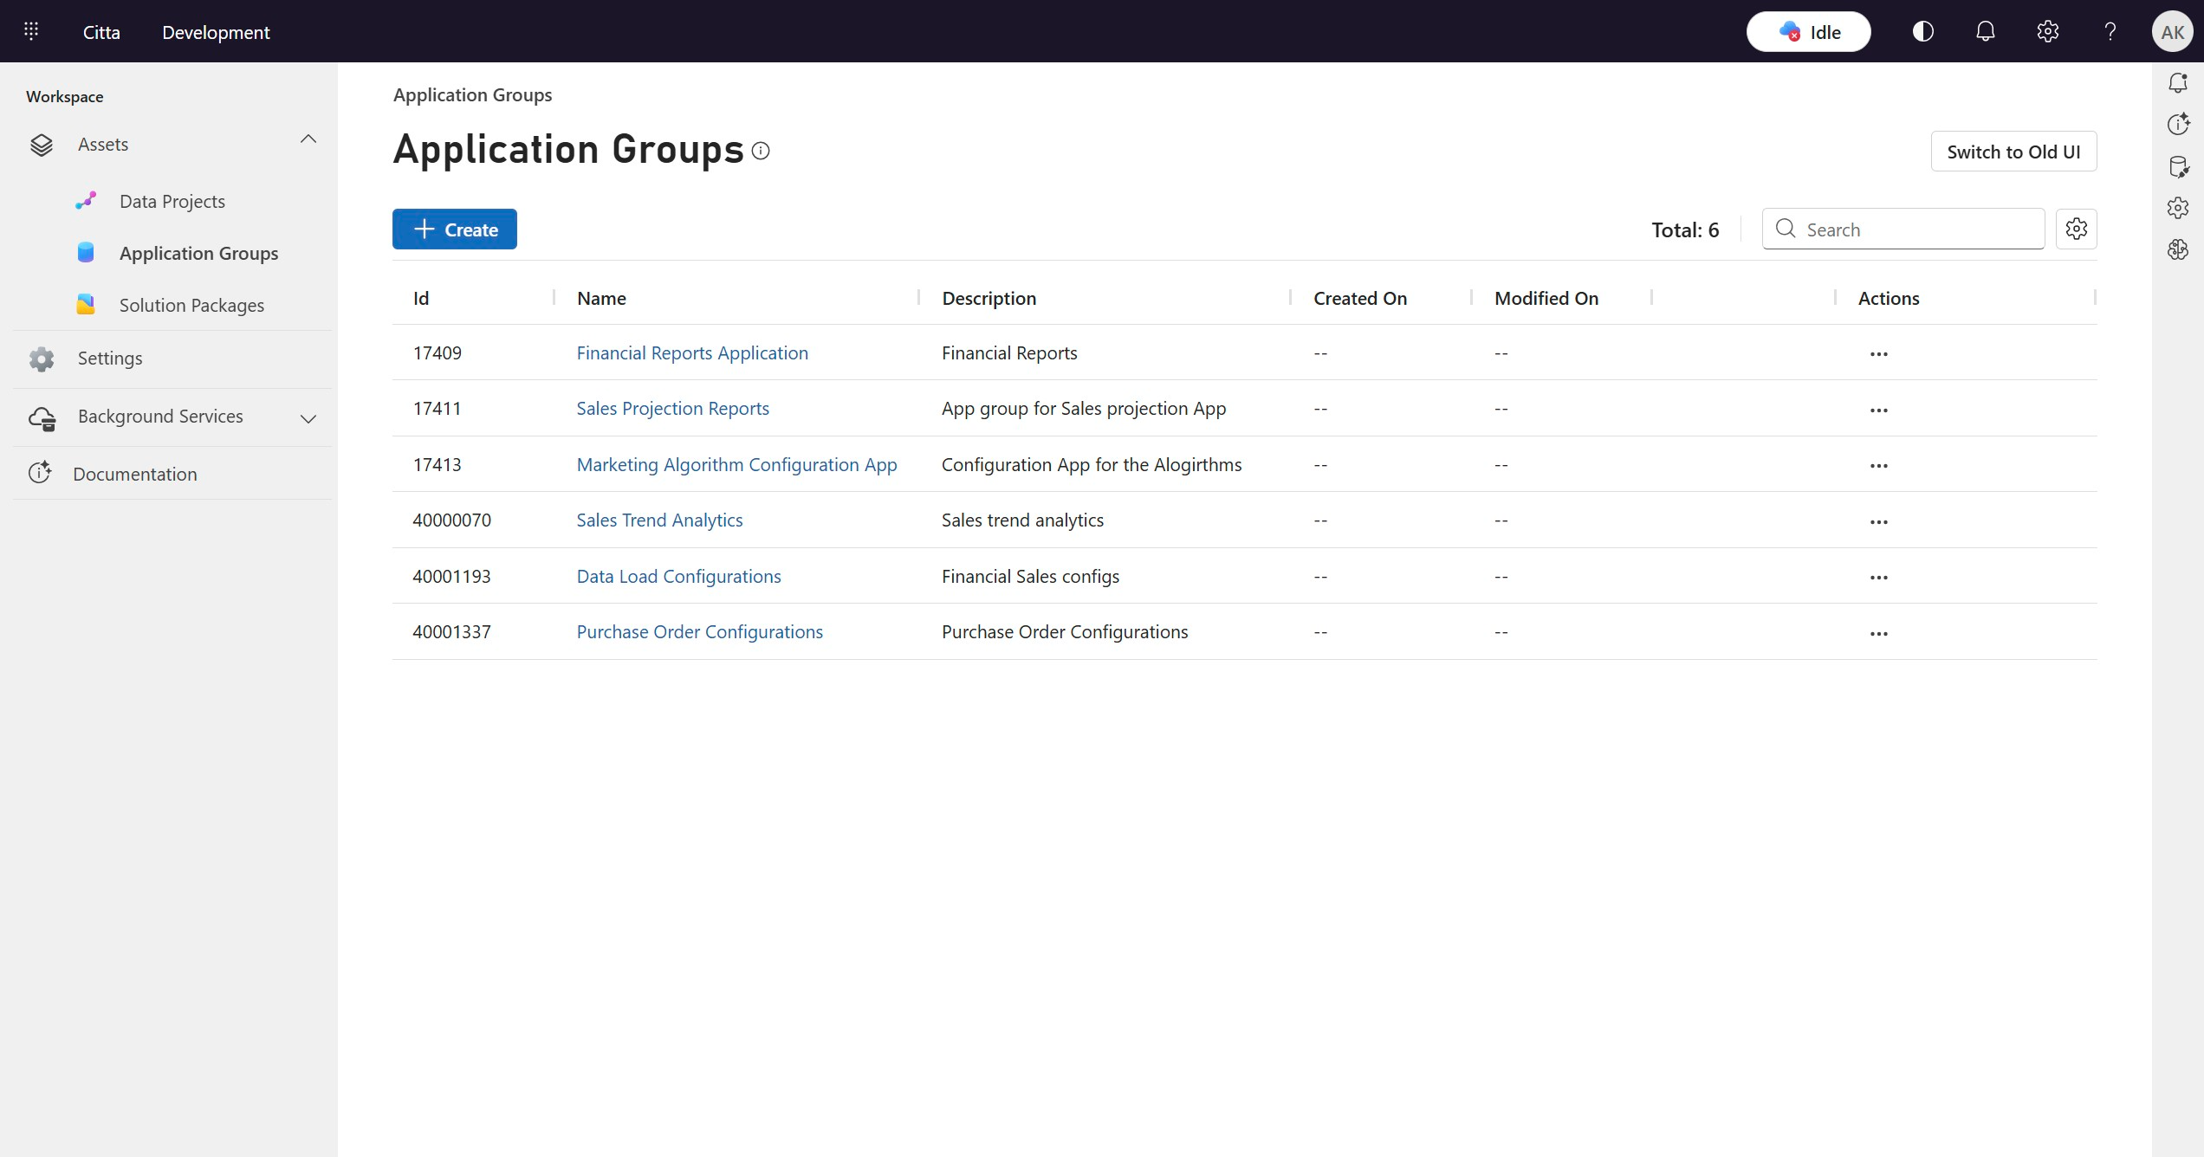Click the Search input field
The image size is (2204, 1157).
1919,229
